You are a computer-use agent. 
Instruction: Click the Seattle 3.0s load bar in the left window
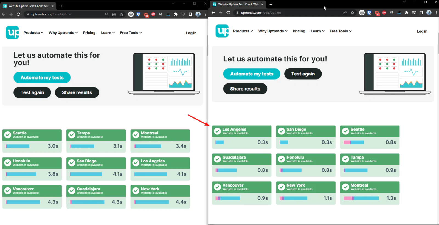pos(18,146)
